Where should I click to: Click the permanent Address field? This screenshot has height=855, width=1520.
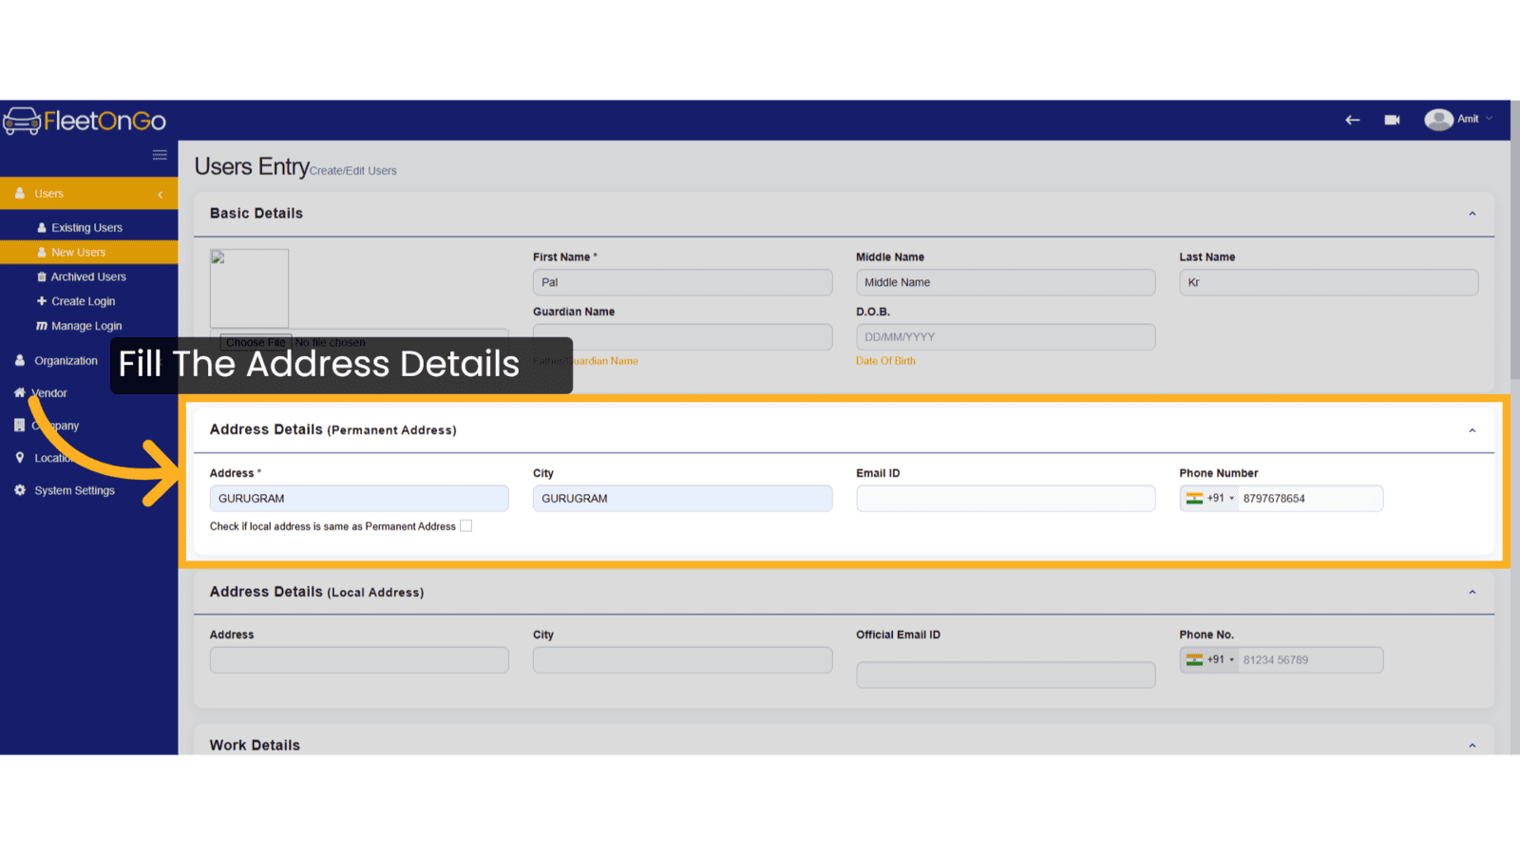click(359, 499)
